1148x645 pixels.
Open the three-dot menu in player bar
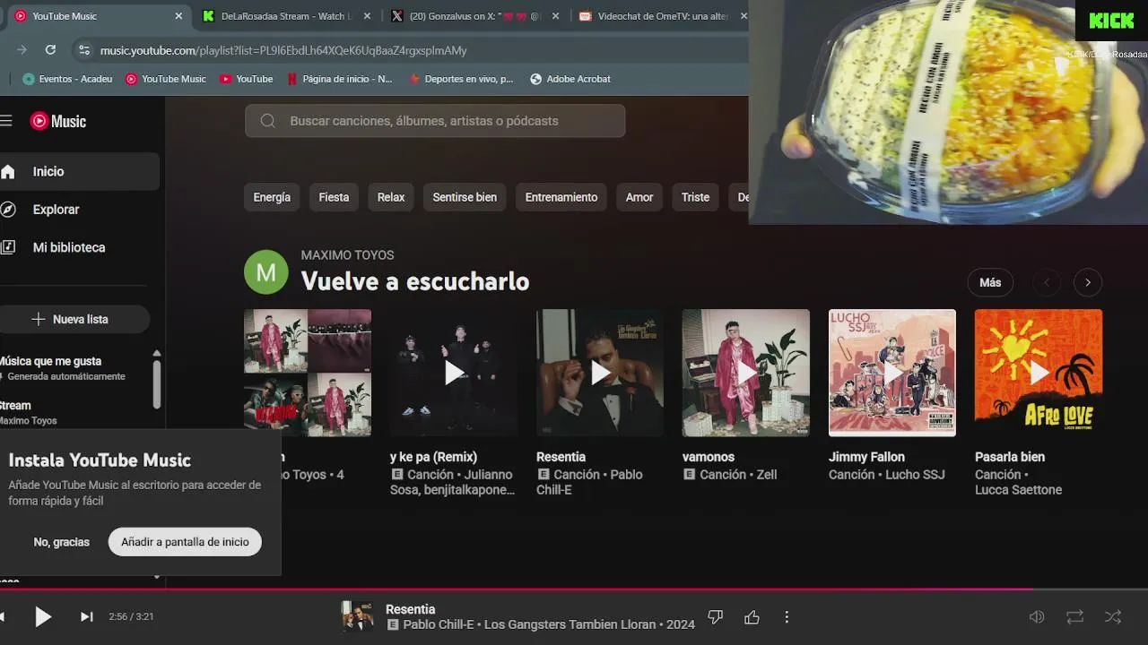pyautogui.click(x=787, y=616)
